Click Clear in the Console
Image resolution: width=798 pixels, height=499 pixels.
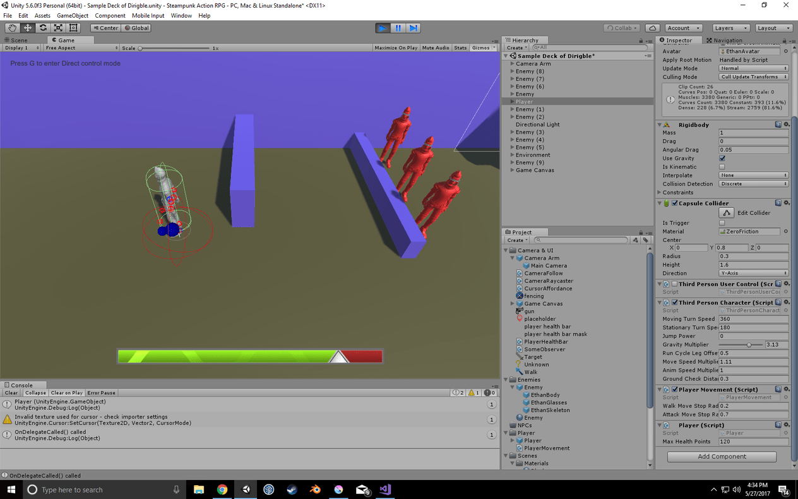11,392
